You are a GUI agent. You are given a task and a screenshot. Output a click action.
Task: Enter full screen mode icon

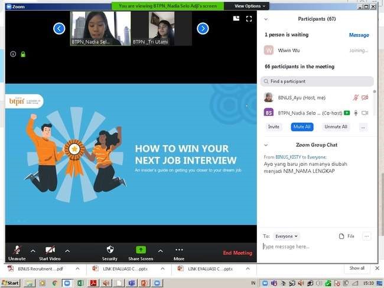(249, 19)
